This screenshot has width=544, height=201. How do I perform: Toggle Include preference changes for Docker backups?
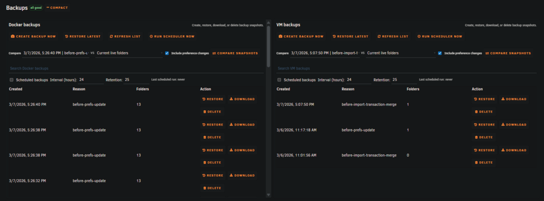click(x=167, y=53)
